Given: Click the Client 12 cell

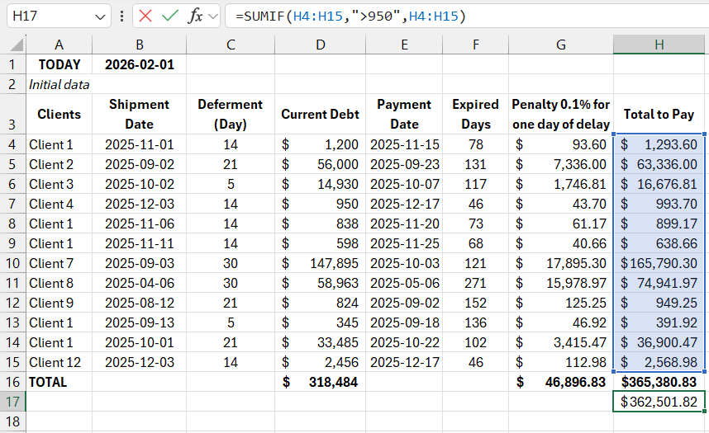Looking at the screenshot, I should pyautogui.click(x=59, y=363).
